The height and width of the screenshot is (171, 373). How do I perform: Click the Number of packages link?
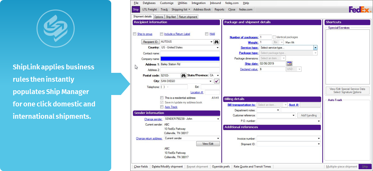[x=244, y=37]
